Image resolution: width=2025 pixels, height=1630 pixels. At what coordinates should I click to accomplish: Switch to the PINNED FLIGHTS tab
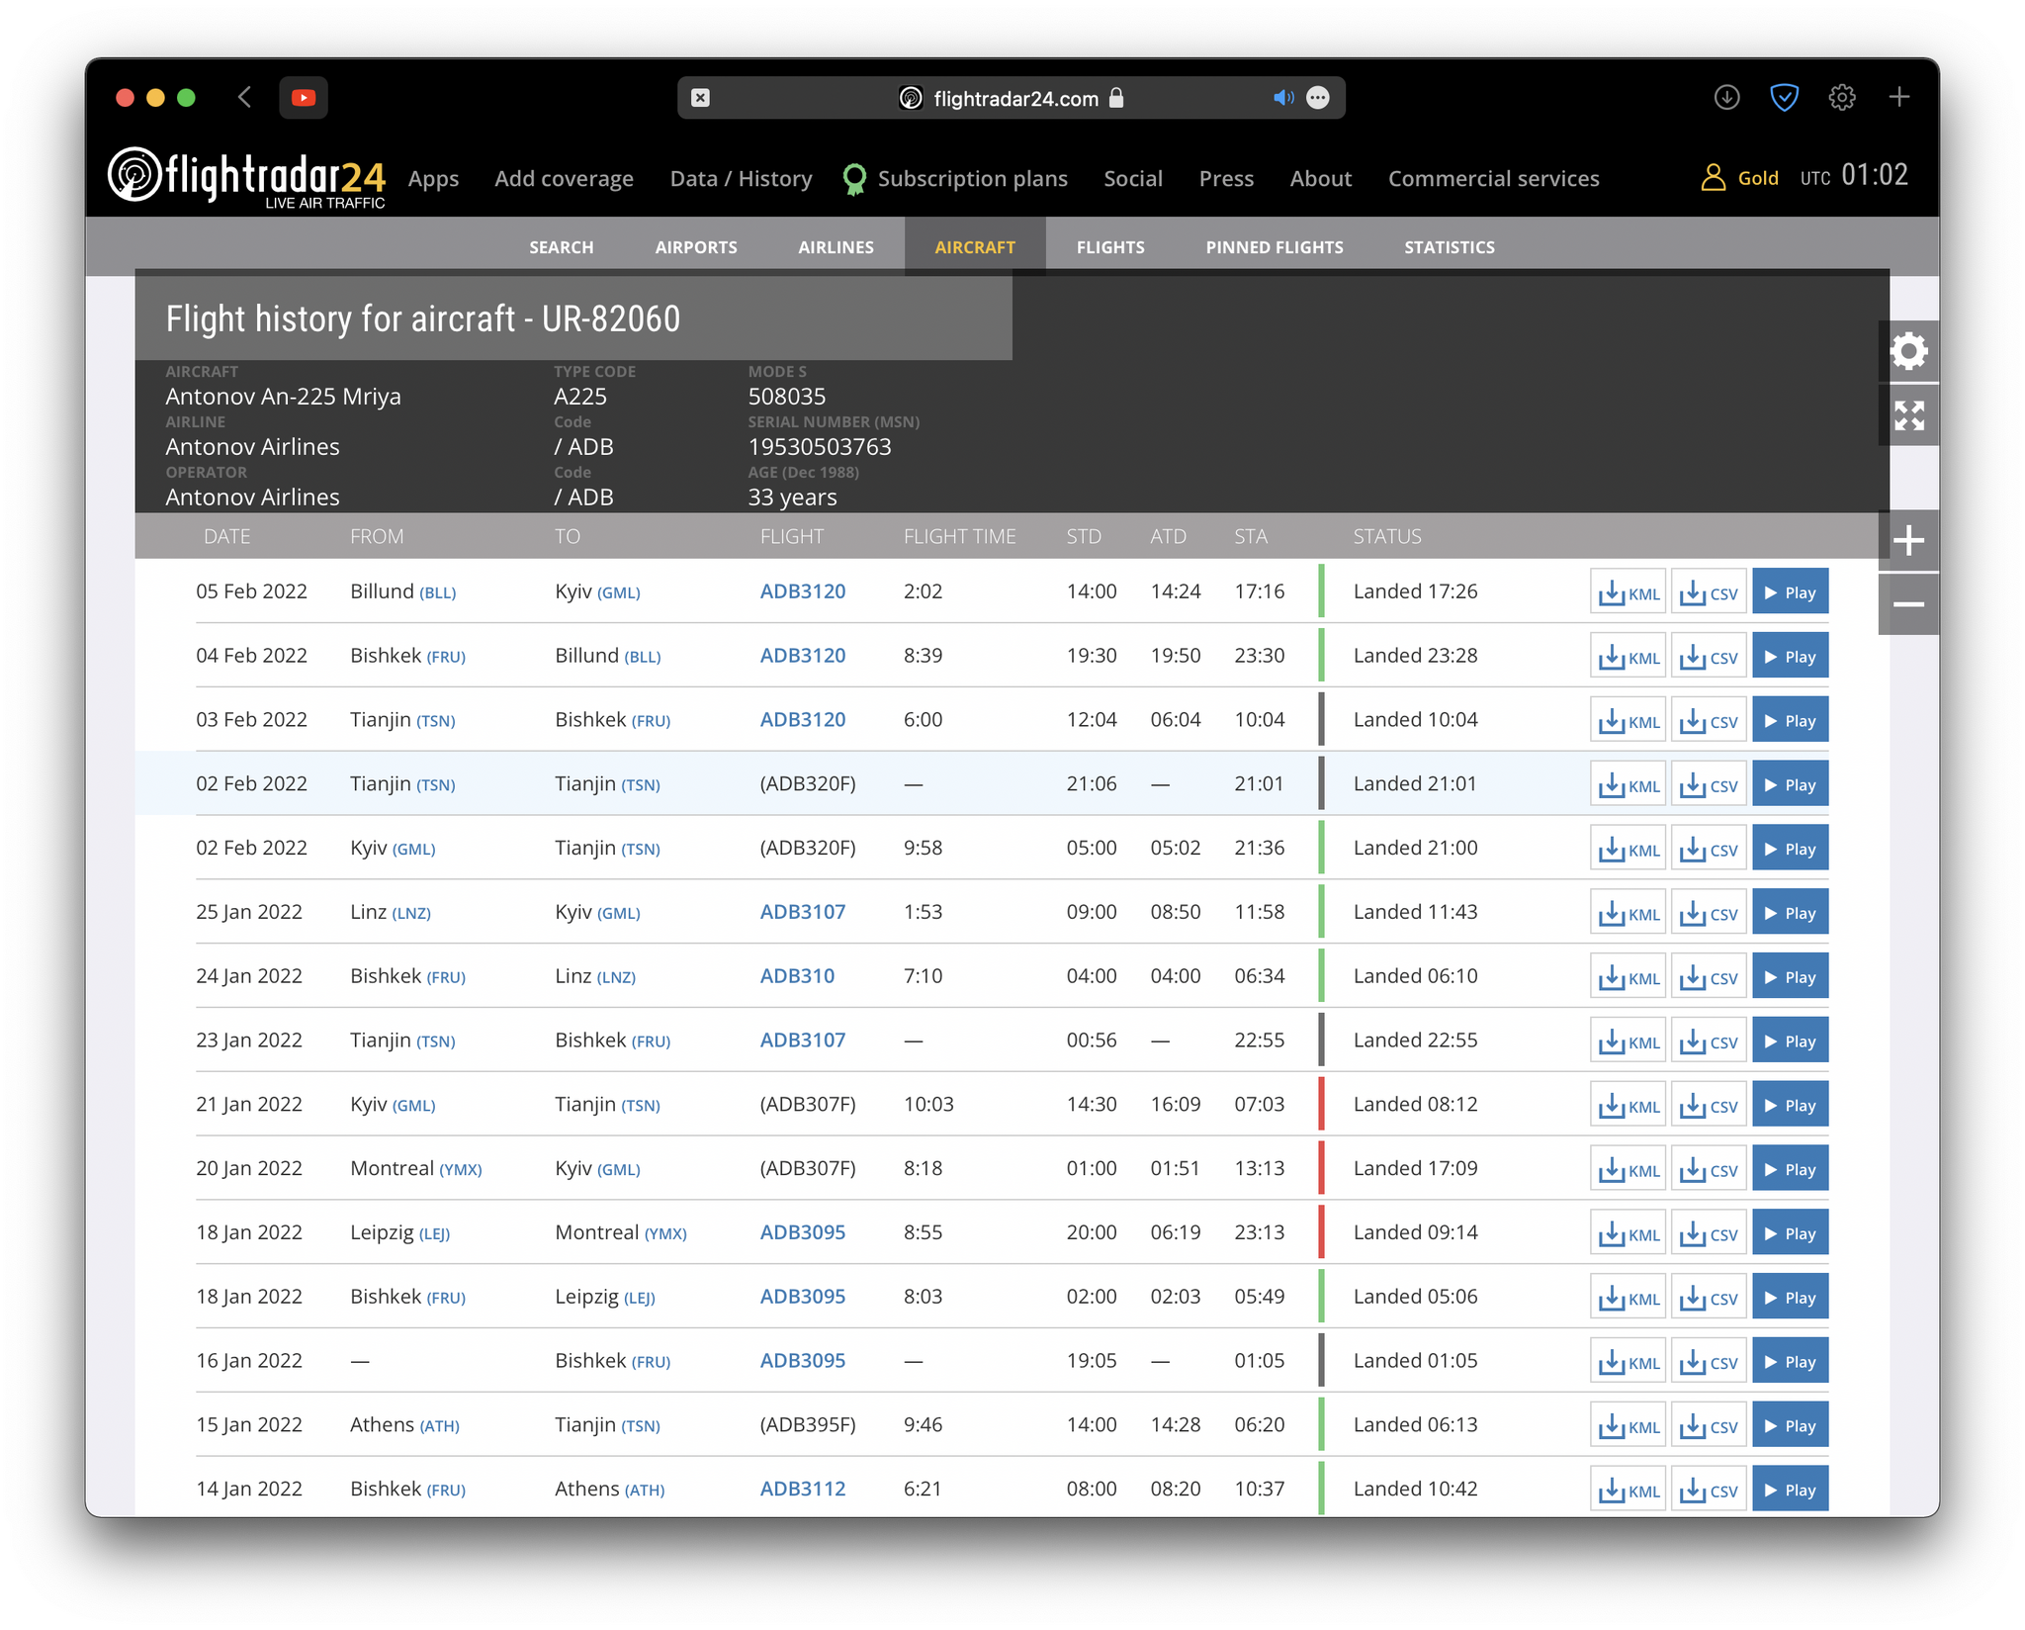click(1274, 247)
